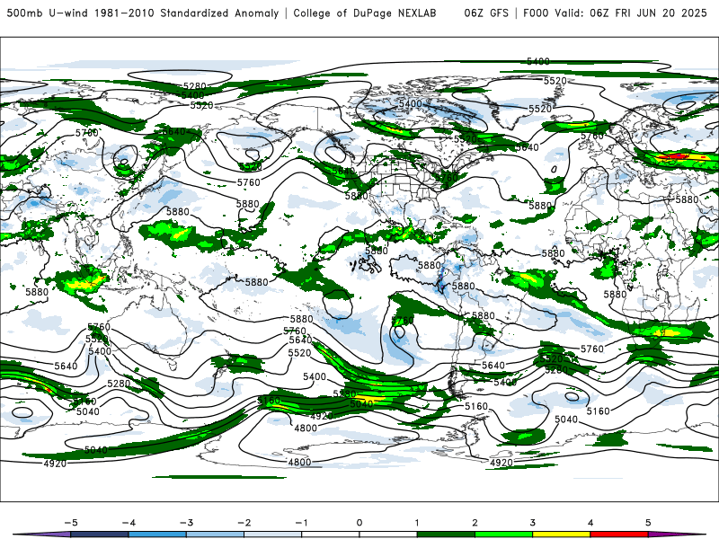Image resolution: width=719 pixels, height=539 pixels.
Task: Click the bright green 2 to 3 colorbar segment
Action: (503, 535)
